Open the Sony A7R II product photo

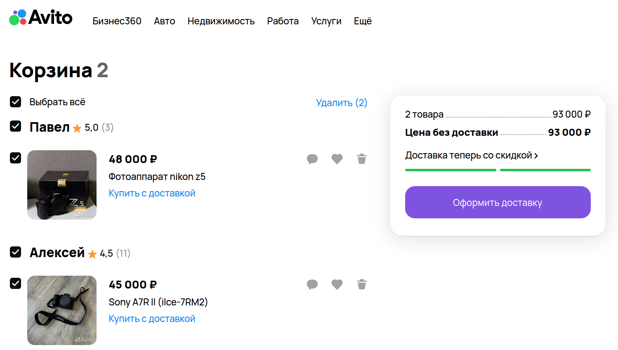(x=62, y=310)
